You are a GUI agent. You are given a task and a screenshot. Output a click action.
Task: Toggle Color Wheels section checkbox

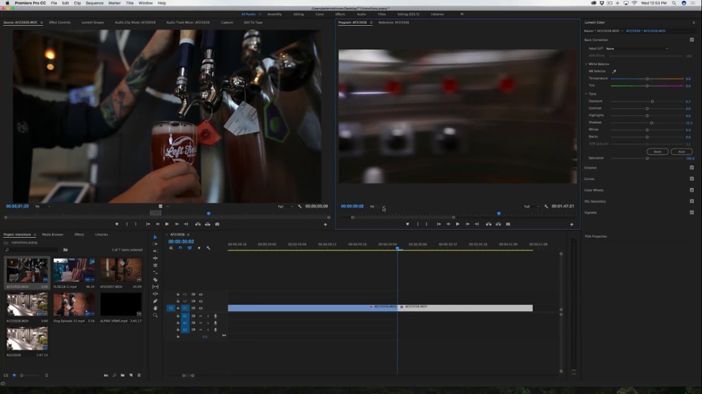tap(692, 190)
